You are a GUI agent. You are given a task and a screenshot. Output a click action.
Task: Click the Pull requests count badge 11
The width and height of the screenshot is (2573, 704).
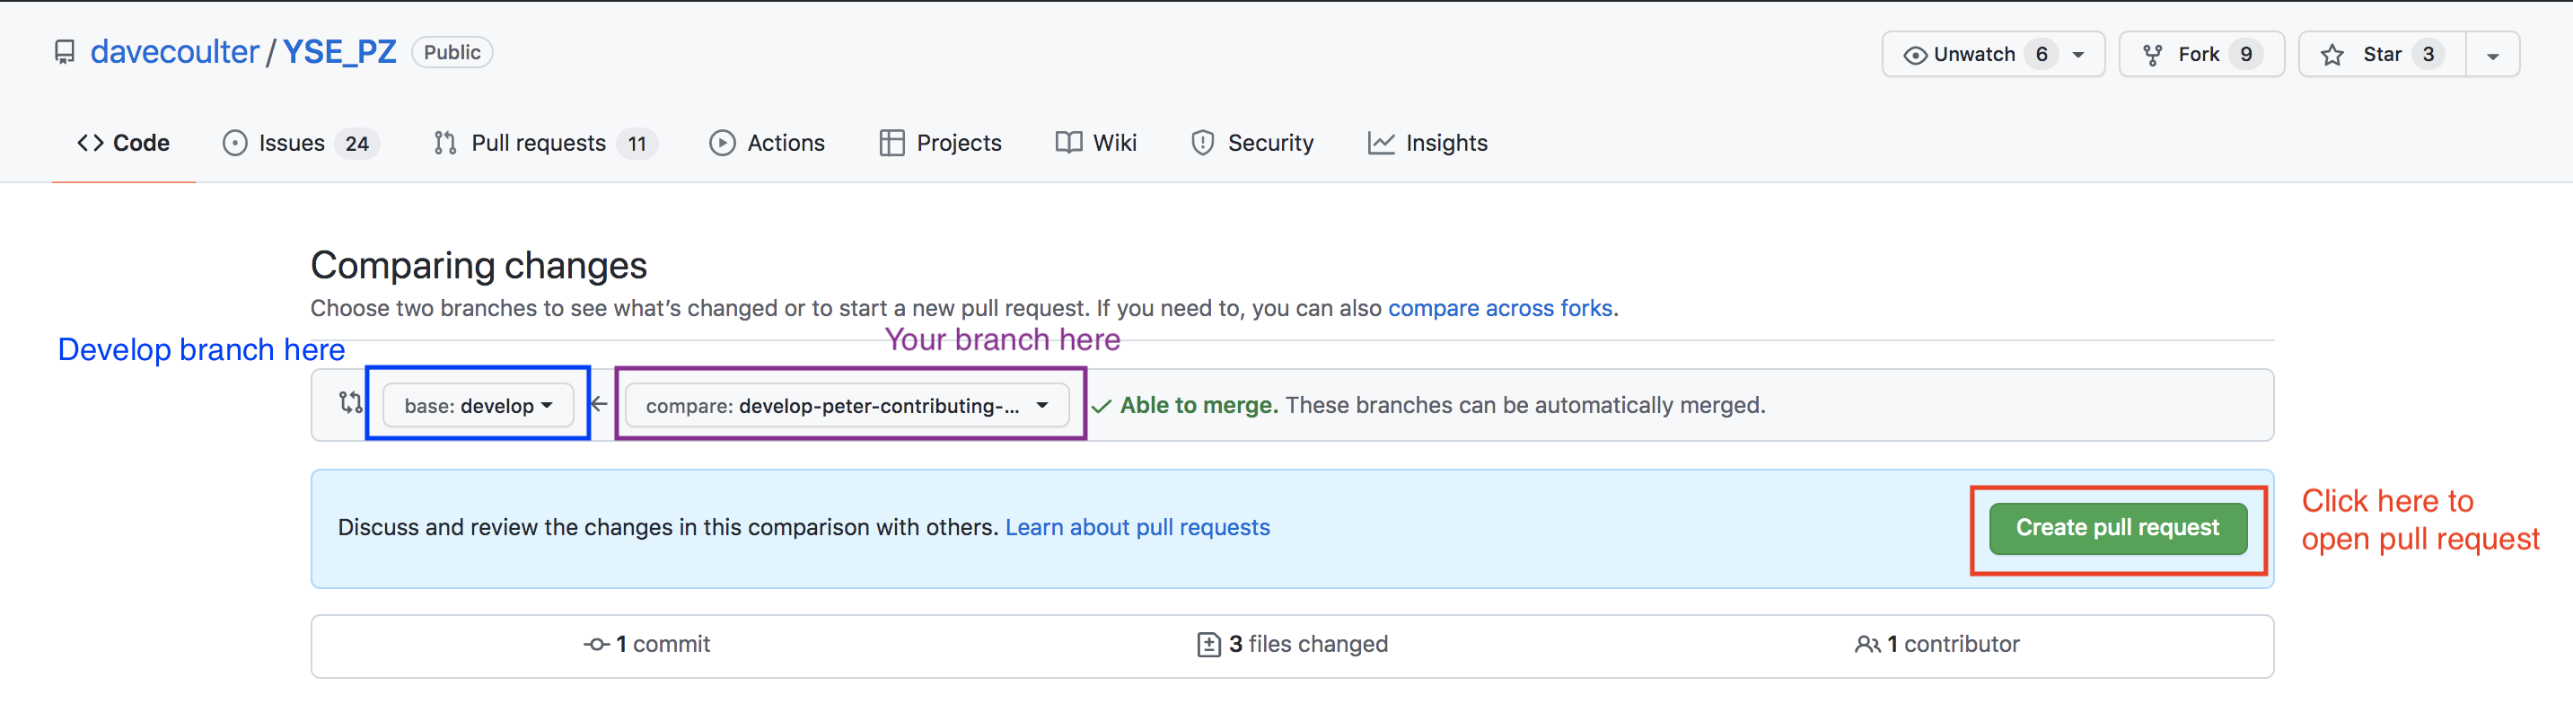click(x=637, y=144)
